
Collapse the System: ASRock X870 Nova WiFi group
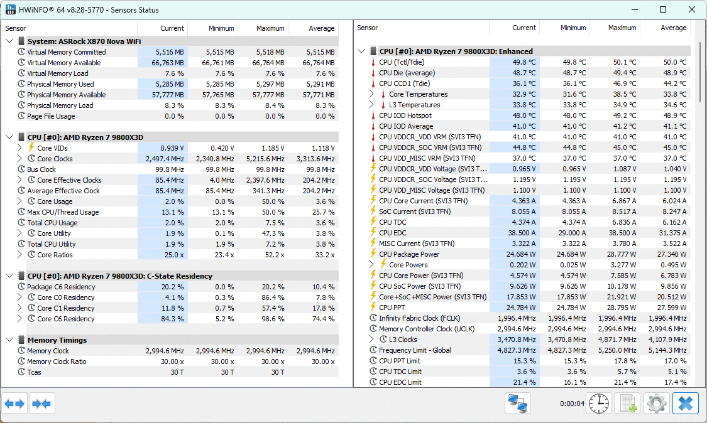pos(9,41)
